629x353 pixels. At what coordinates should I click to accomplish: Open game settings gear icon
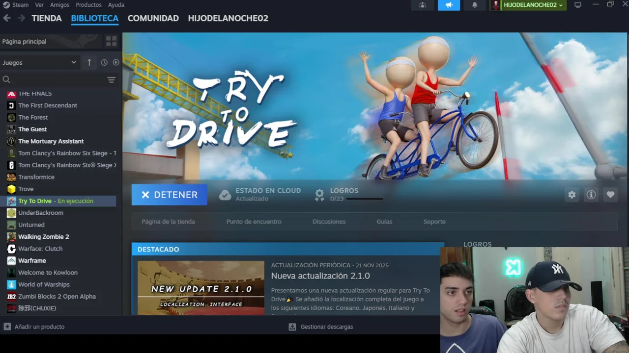[572, 195]
